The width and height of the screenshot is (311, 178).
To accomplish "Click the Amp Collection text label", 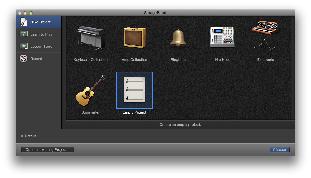I will (x=135, y=60).
